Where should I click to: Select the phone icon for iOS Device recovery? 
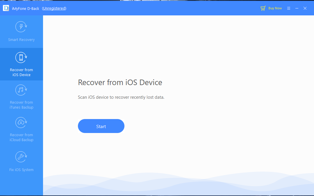[21, 57]
